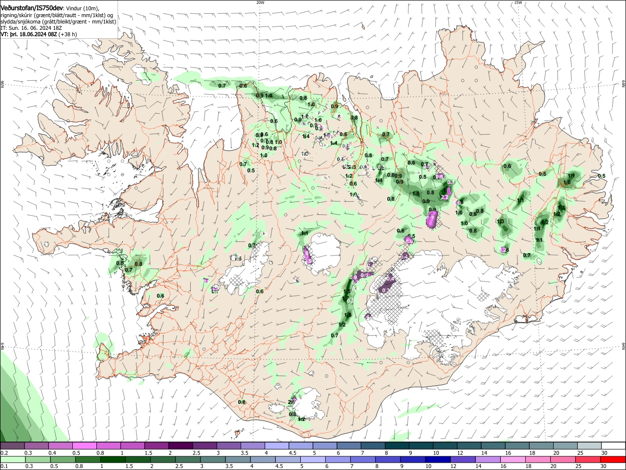
Task: Click the 0.5 value off the east coast
Action: pyautogui.click(x=602, y=176)
